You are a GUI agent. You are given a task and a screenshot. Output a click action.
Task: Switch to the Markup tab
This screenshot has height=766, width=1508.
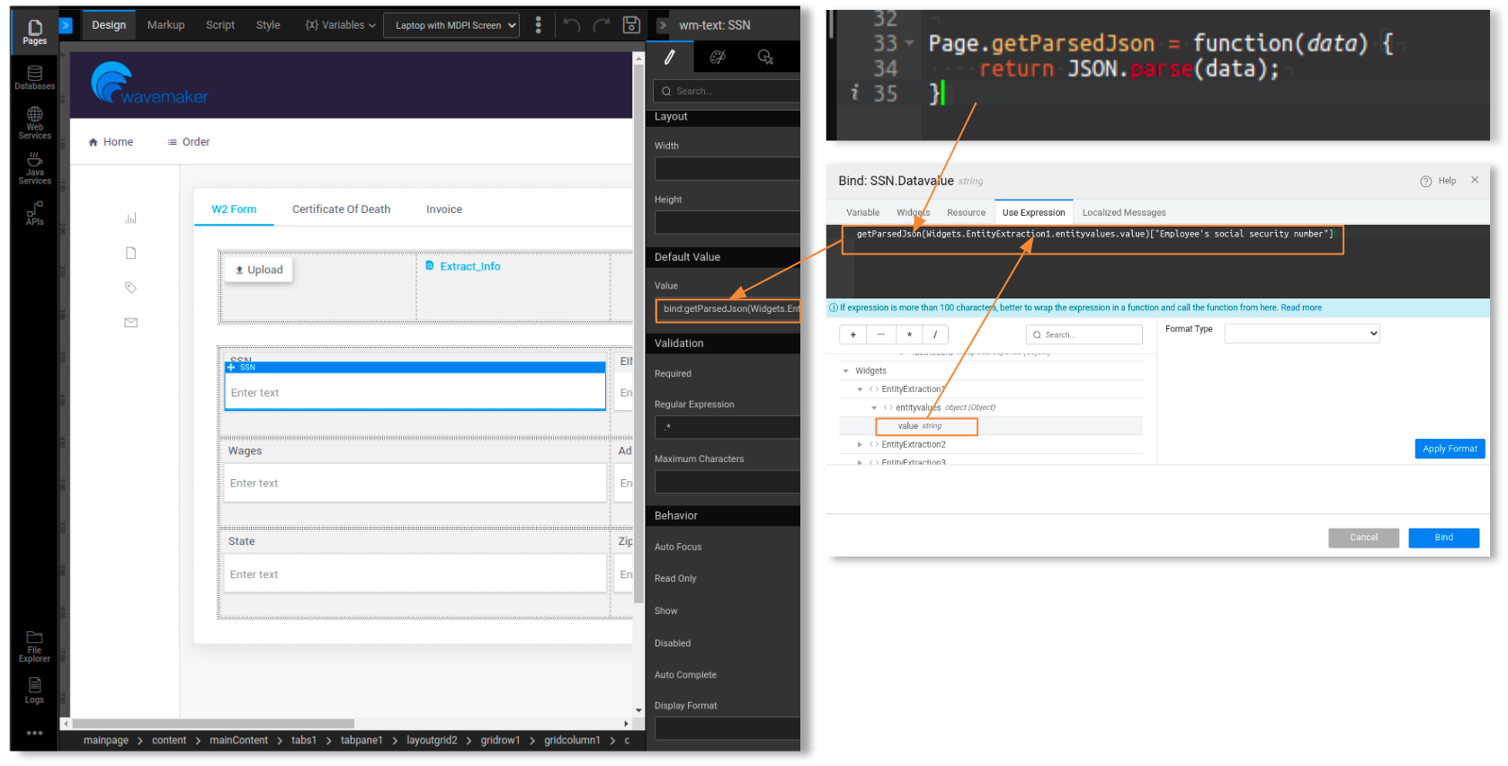pyautogui.click(x=165, y=25)
